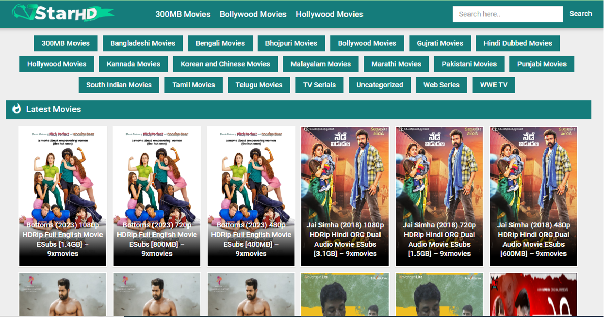Select the Bollywood Movies category button
This screenshot has width=604, height=317.
(367, 43)
